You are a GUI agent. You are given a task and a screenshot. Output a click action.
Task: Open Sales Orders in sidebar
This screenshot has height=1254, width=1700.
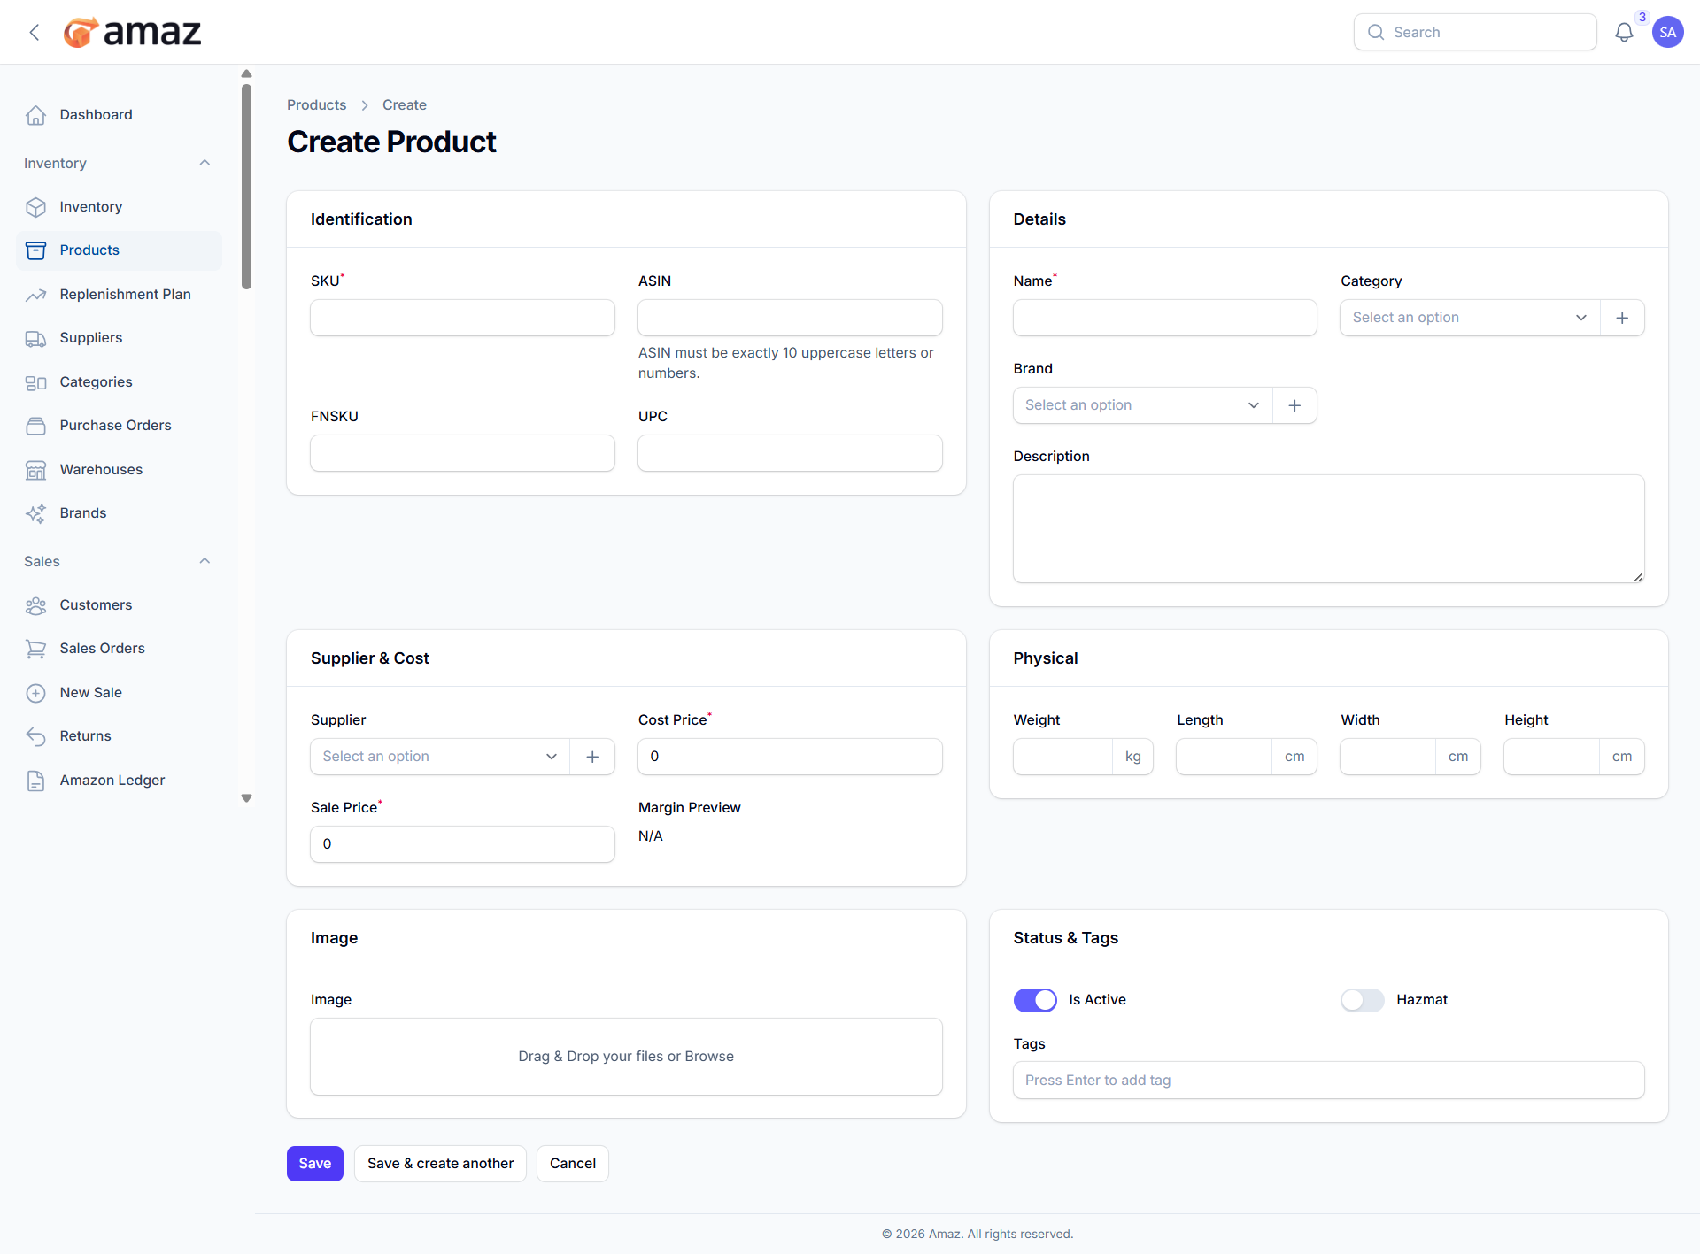(102, 649)
